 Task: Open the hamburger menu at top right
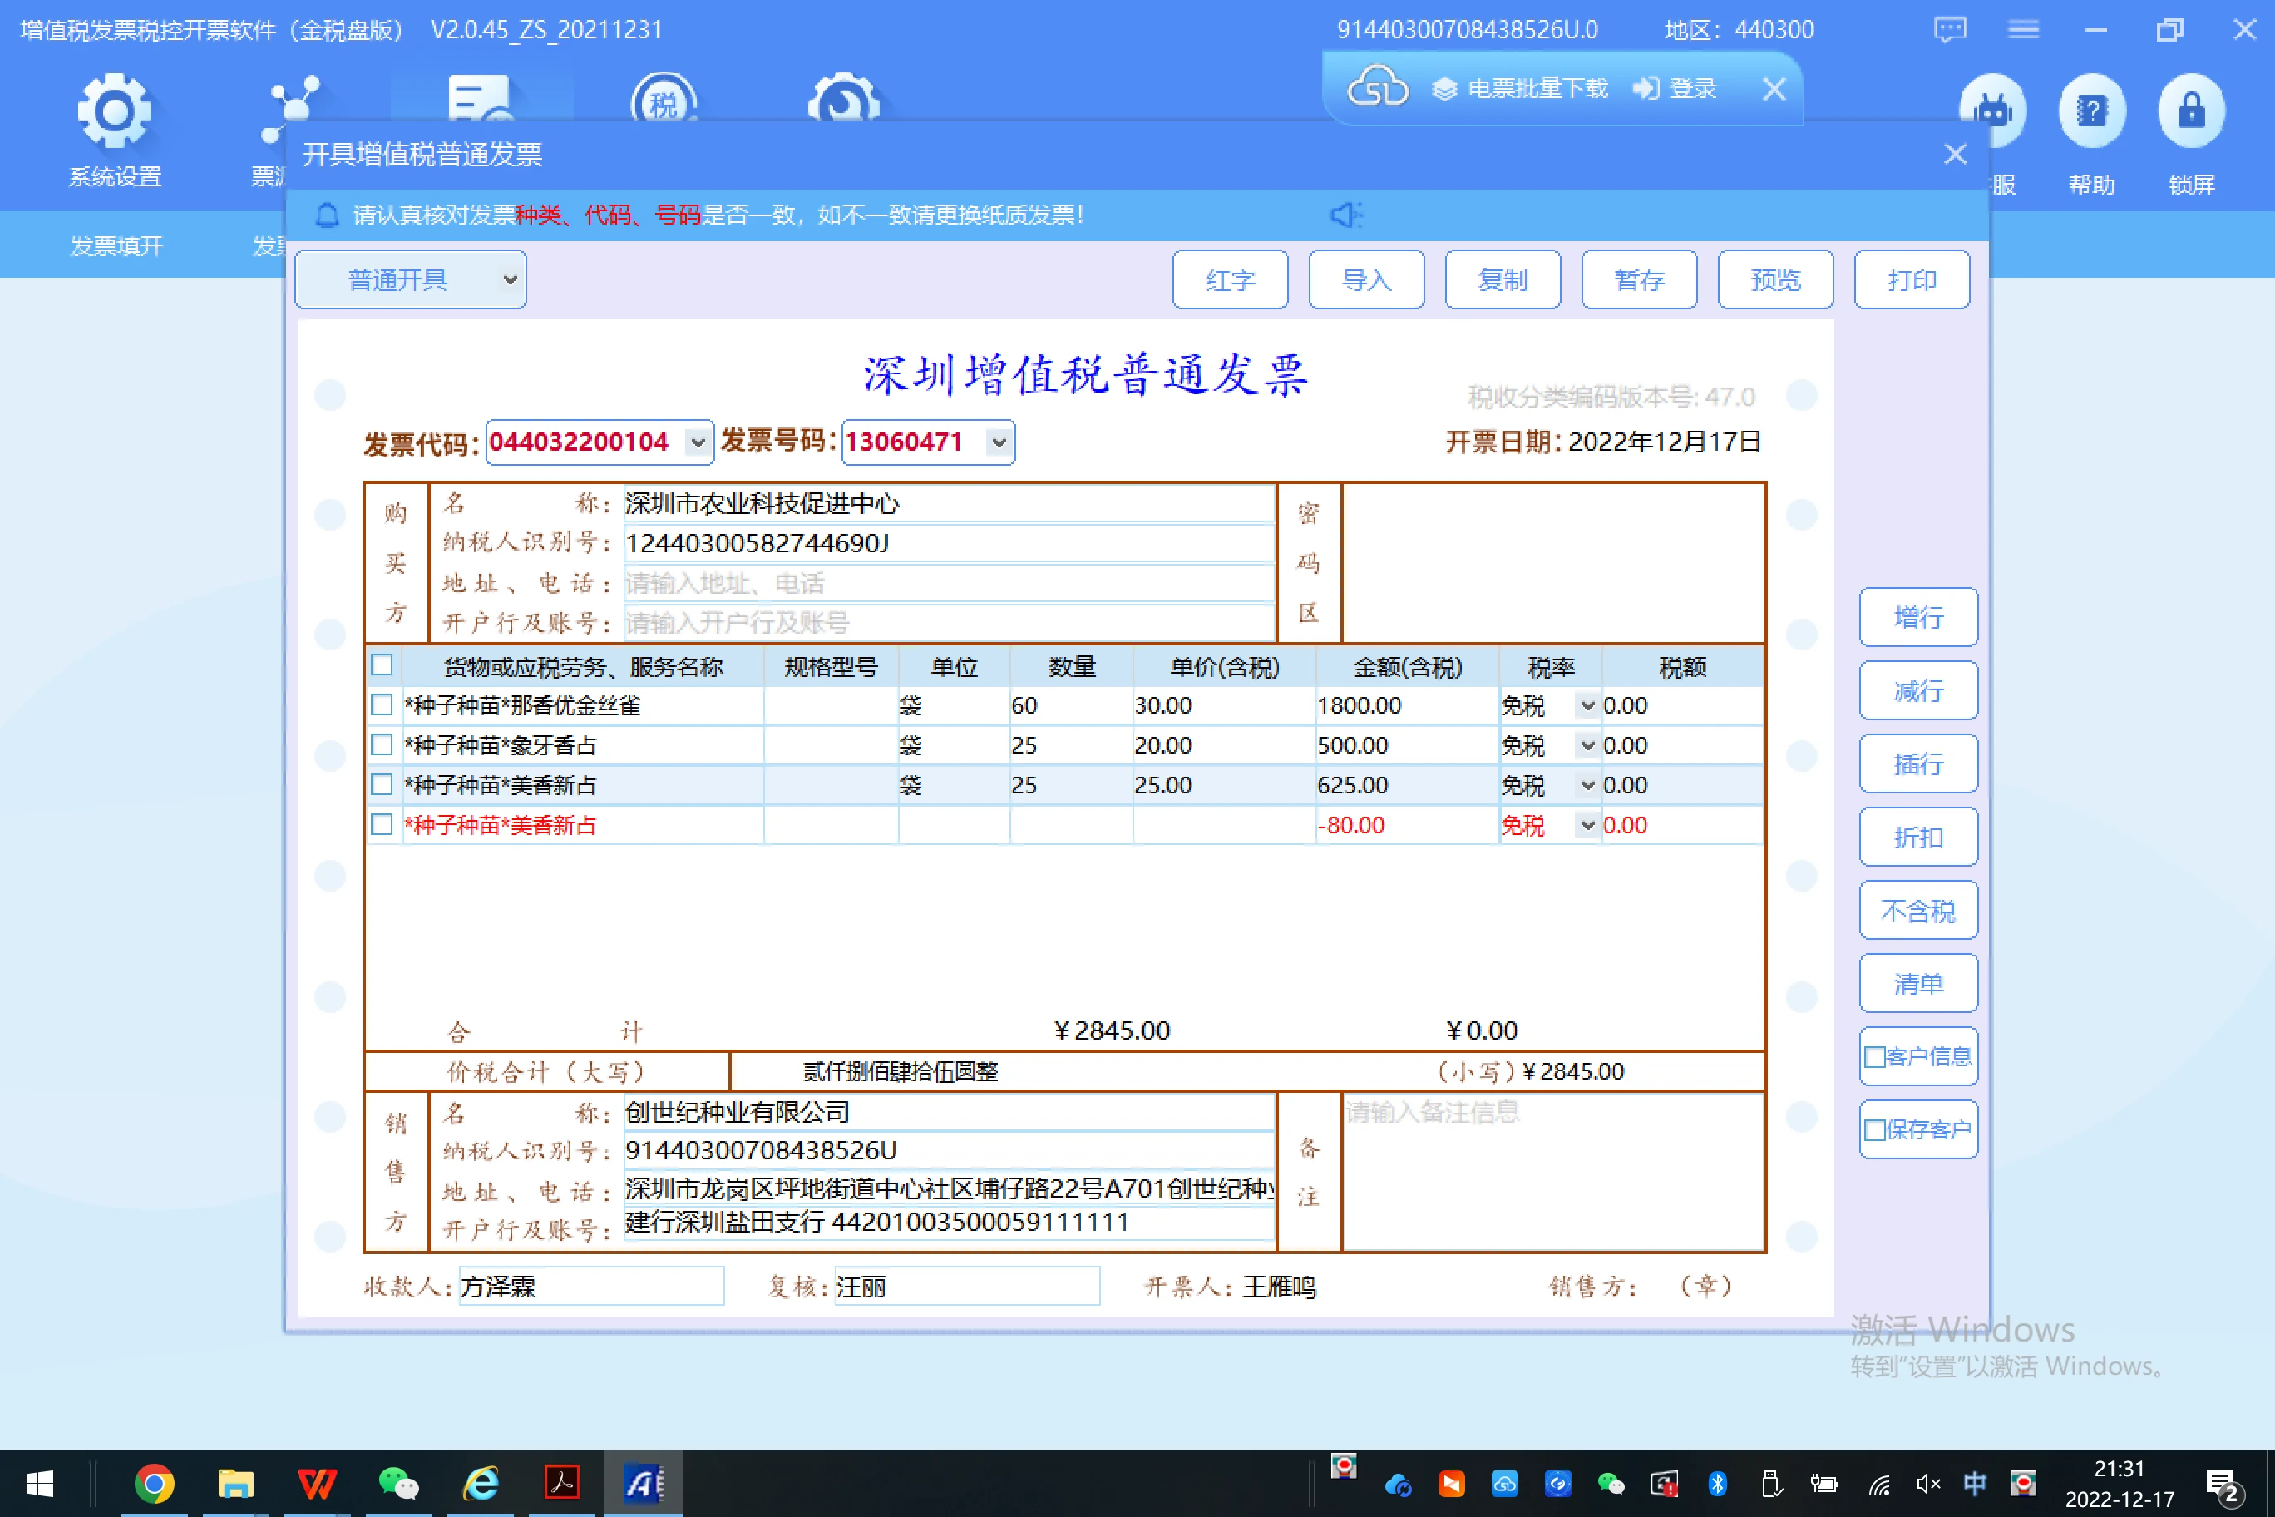2024,29
